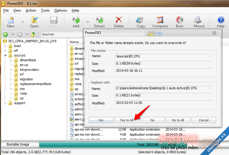The width and height of the screenshot is (229, 155).
Task: Click the Burn toolbar icon
Action: 179,22
